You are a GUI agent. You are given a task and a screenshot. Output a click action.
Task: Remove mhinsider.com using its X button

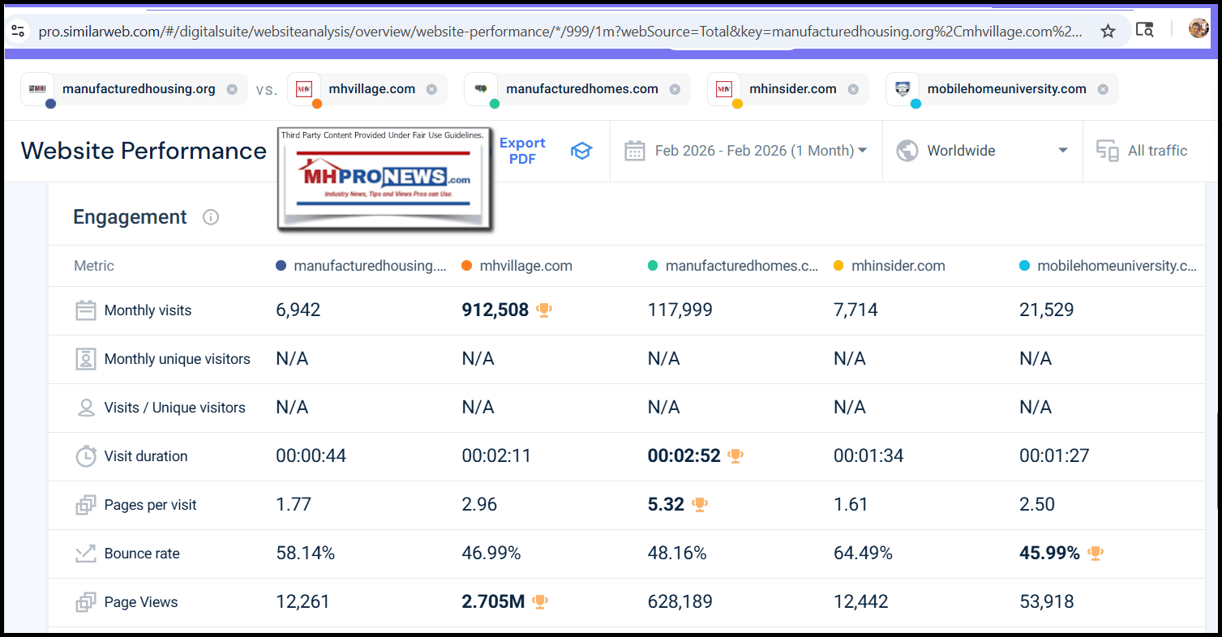click(851, 90)
